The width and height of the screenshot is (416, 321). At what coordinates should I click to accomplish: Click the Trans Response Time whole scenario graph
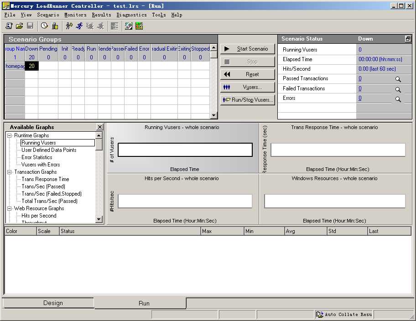click(336, 148)
